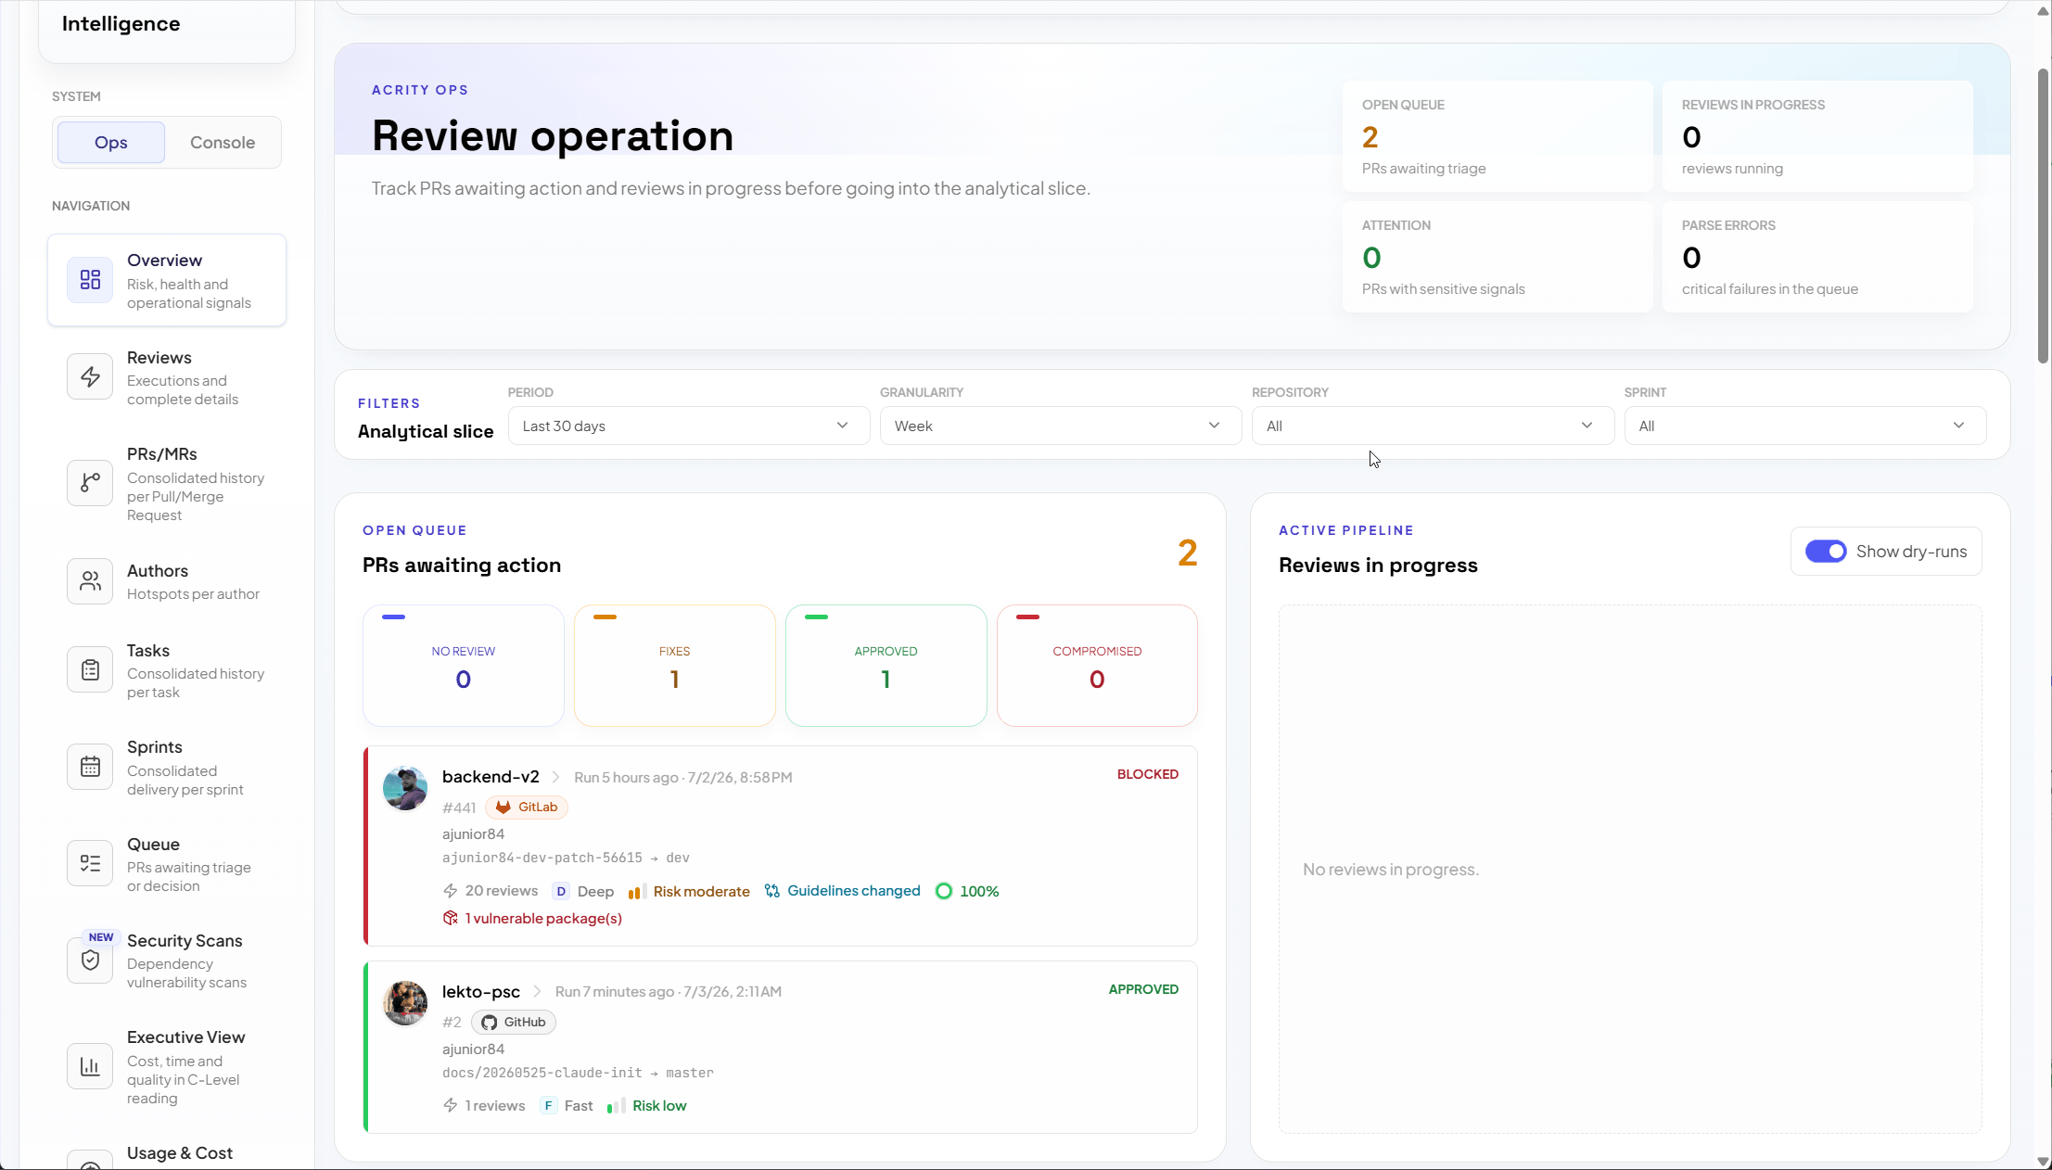
Task: Click the scrollbar down arrow
Action: pos(2043,1161)
